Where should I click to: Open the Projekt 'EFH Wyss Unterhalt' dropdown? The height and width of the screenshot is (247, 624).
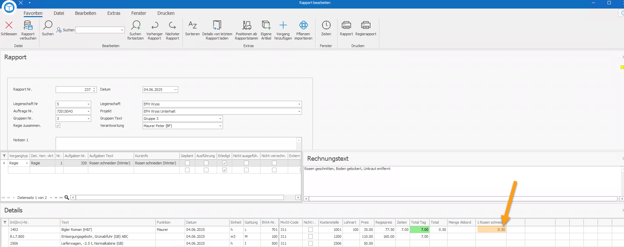[299, 111]
